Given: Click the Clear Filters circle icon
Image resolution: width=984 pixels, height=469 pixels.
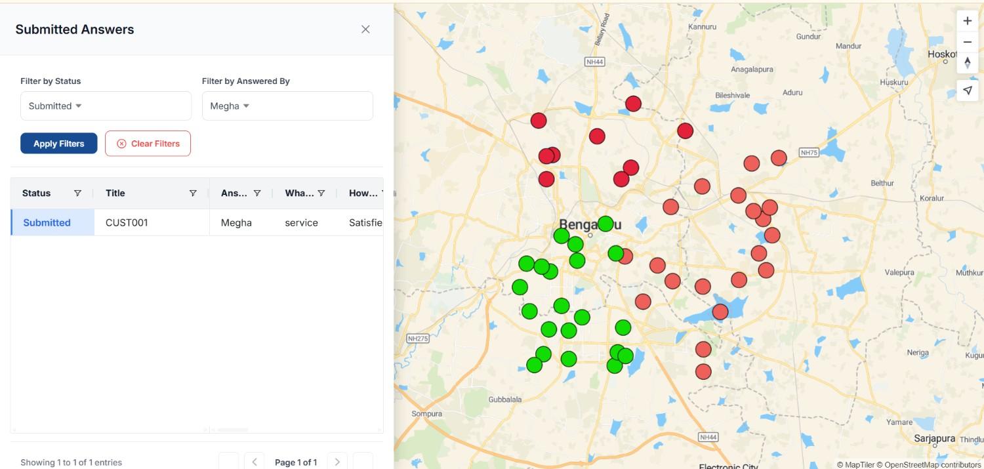Looking at the screenshot, I should [121, 143].
